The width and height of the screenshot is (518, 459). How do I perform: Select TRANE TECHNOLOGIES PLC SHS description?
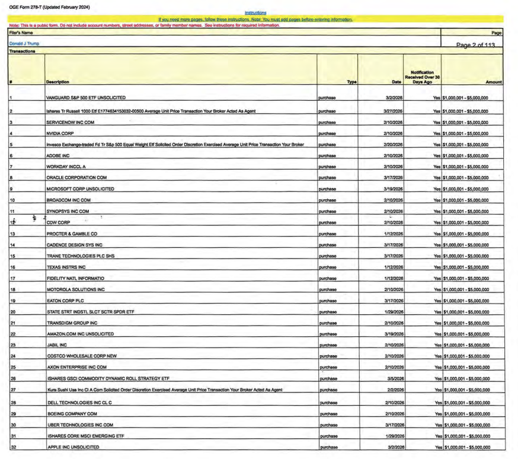click(x=80, y=256)
